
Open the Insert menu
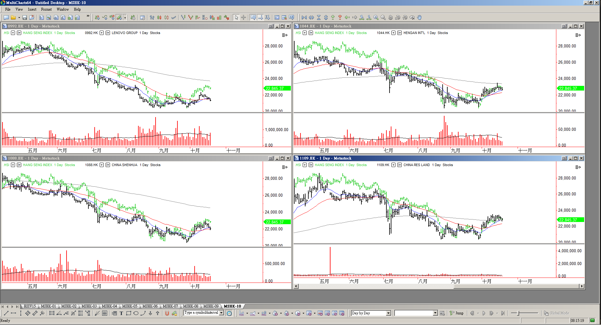pyautogui.click(x=32, y=9)
